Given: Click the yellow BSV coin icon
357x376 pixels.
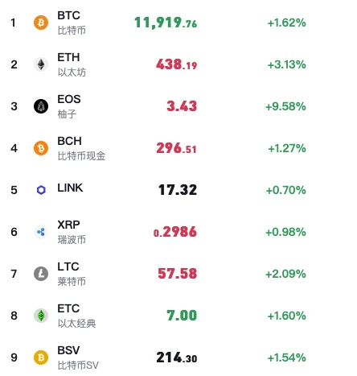Looking at the screenshot, I should (41, 357).
